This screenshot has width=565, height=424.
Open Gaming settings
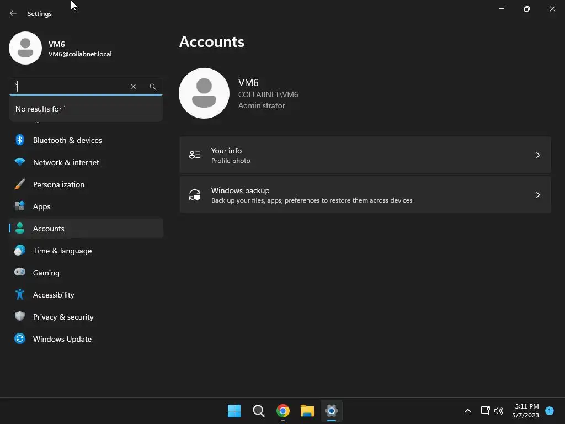(x=86, y=273)
